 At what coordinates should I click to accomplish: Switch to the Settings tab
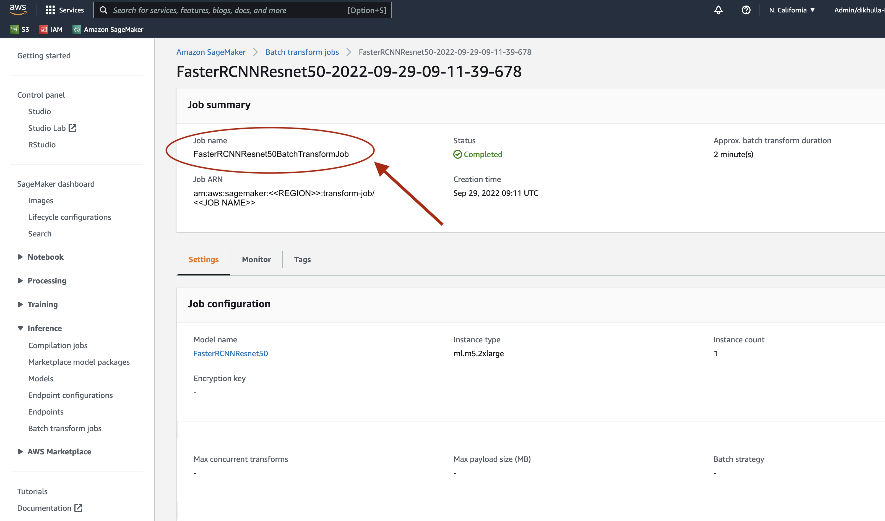(204, 259)
